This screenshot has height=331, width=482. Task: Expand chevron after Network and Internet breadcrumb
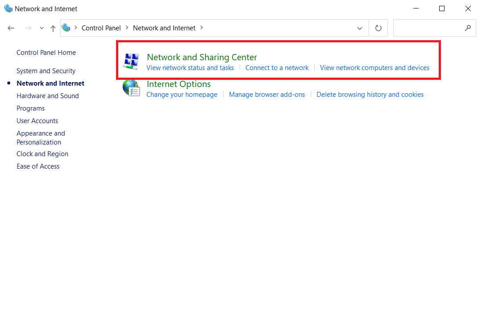pyautogui.click(x=202, y=28)
